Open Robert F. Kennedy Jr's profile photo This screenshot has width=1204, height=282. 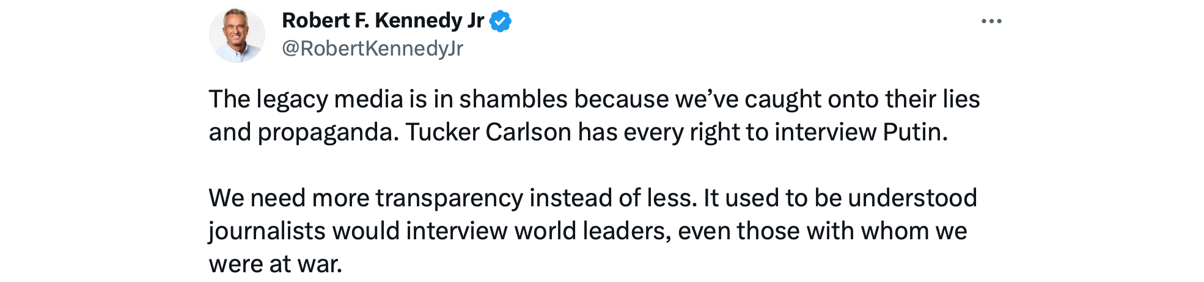237,35
